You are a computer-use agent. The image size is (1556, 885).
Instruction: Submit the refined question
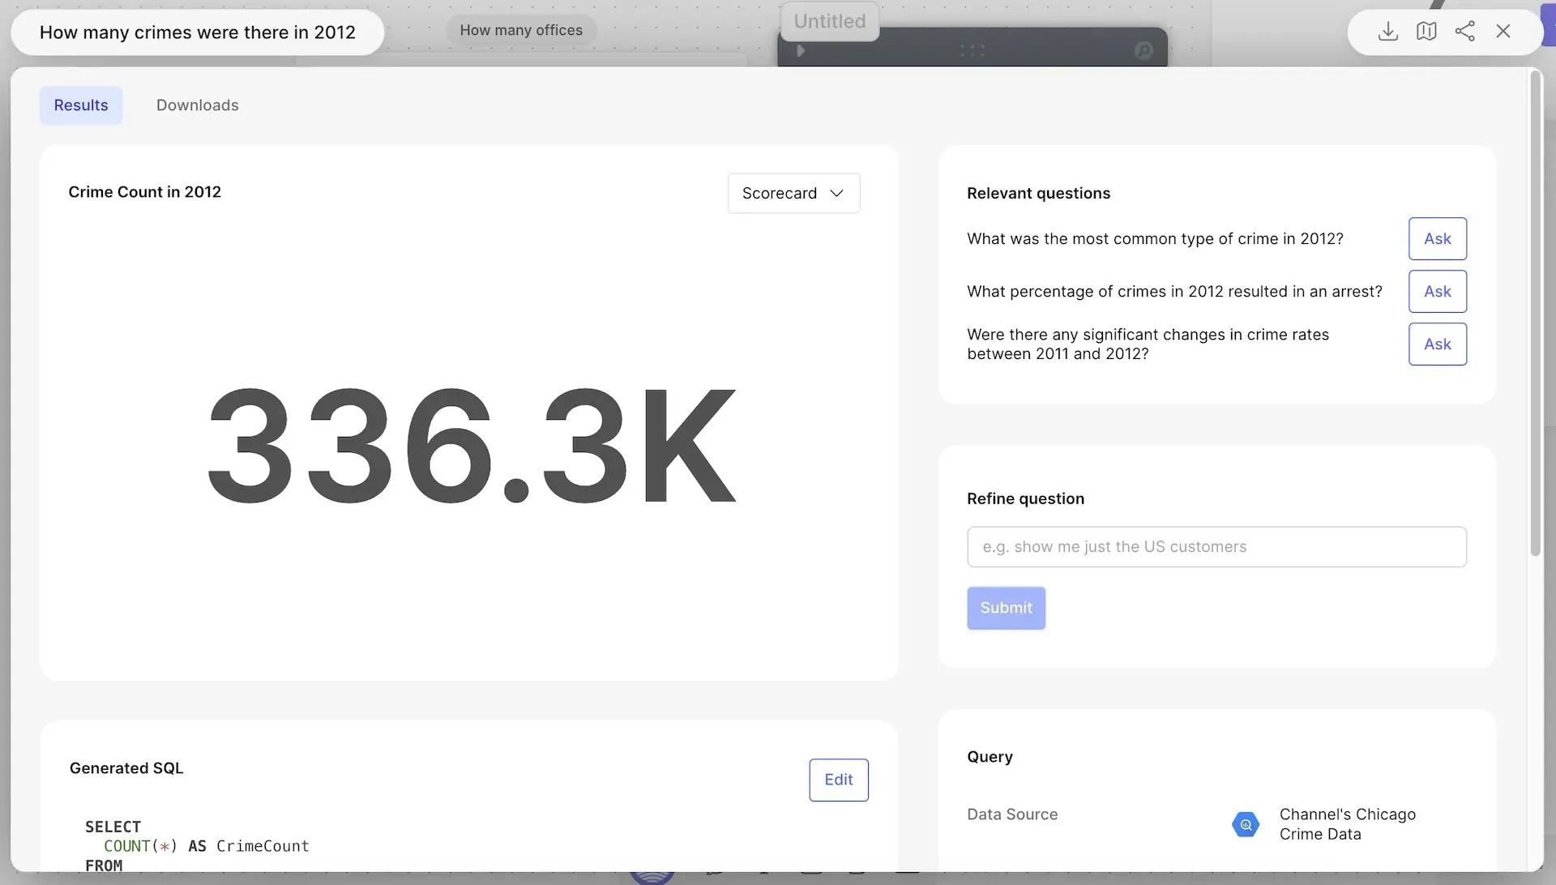pyautogui.click(x=1006, y=608)
